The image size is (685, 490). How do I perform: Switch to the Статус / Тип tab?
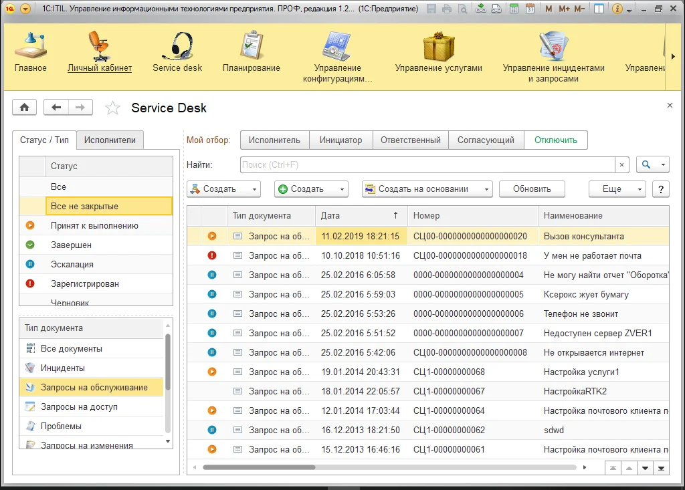[44, 140]
